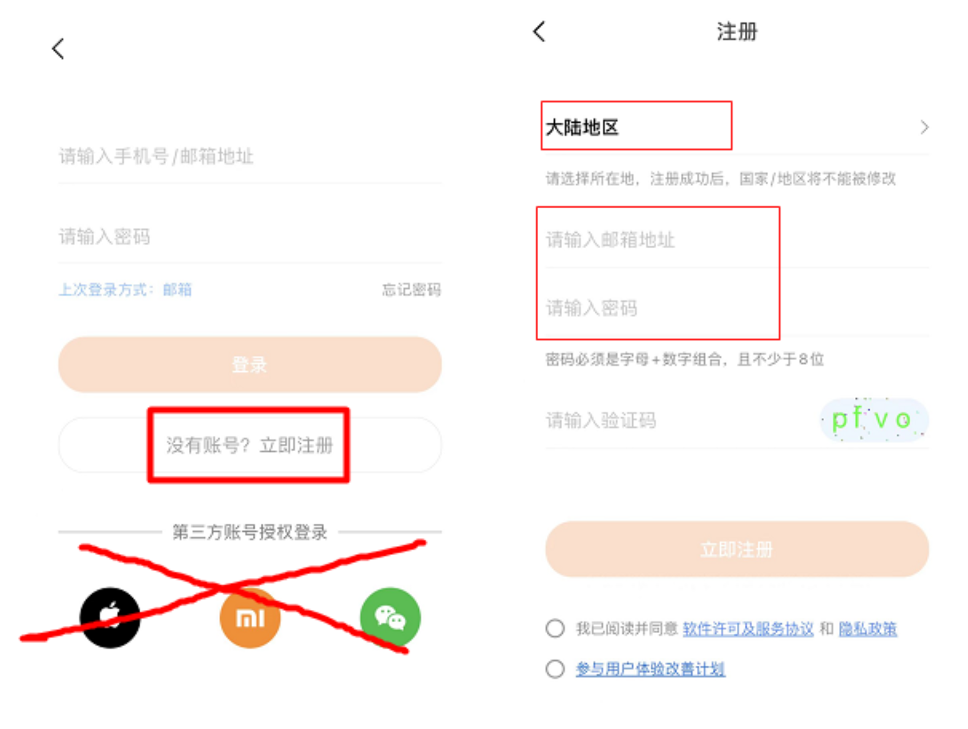Open 忘记密码 forgot password link
Image resolution: width=968 pixels, height=729 pixels.
click(411, 290)
